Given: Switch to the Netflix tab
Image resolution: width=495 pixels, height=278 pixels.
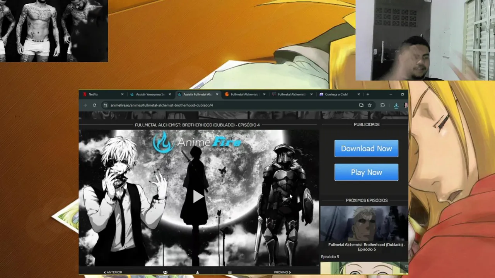Looking at the screenshot, I should (103, 94).
